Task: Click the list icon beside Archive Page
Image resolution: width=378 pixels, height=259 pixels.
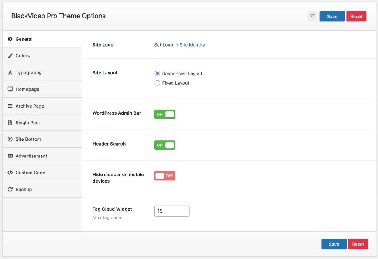Action: point(10,106)
